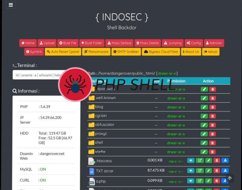
Task: Click the download icon for TXT ist.rar
Action: pos(225,171)
